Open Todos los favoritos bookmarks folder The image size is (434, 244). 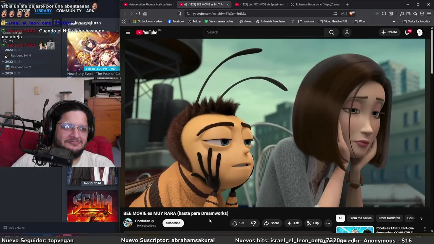point(417,21)
